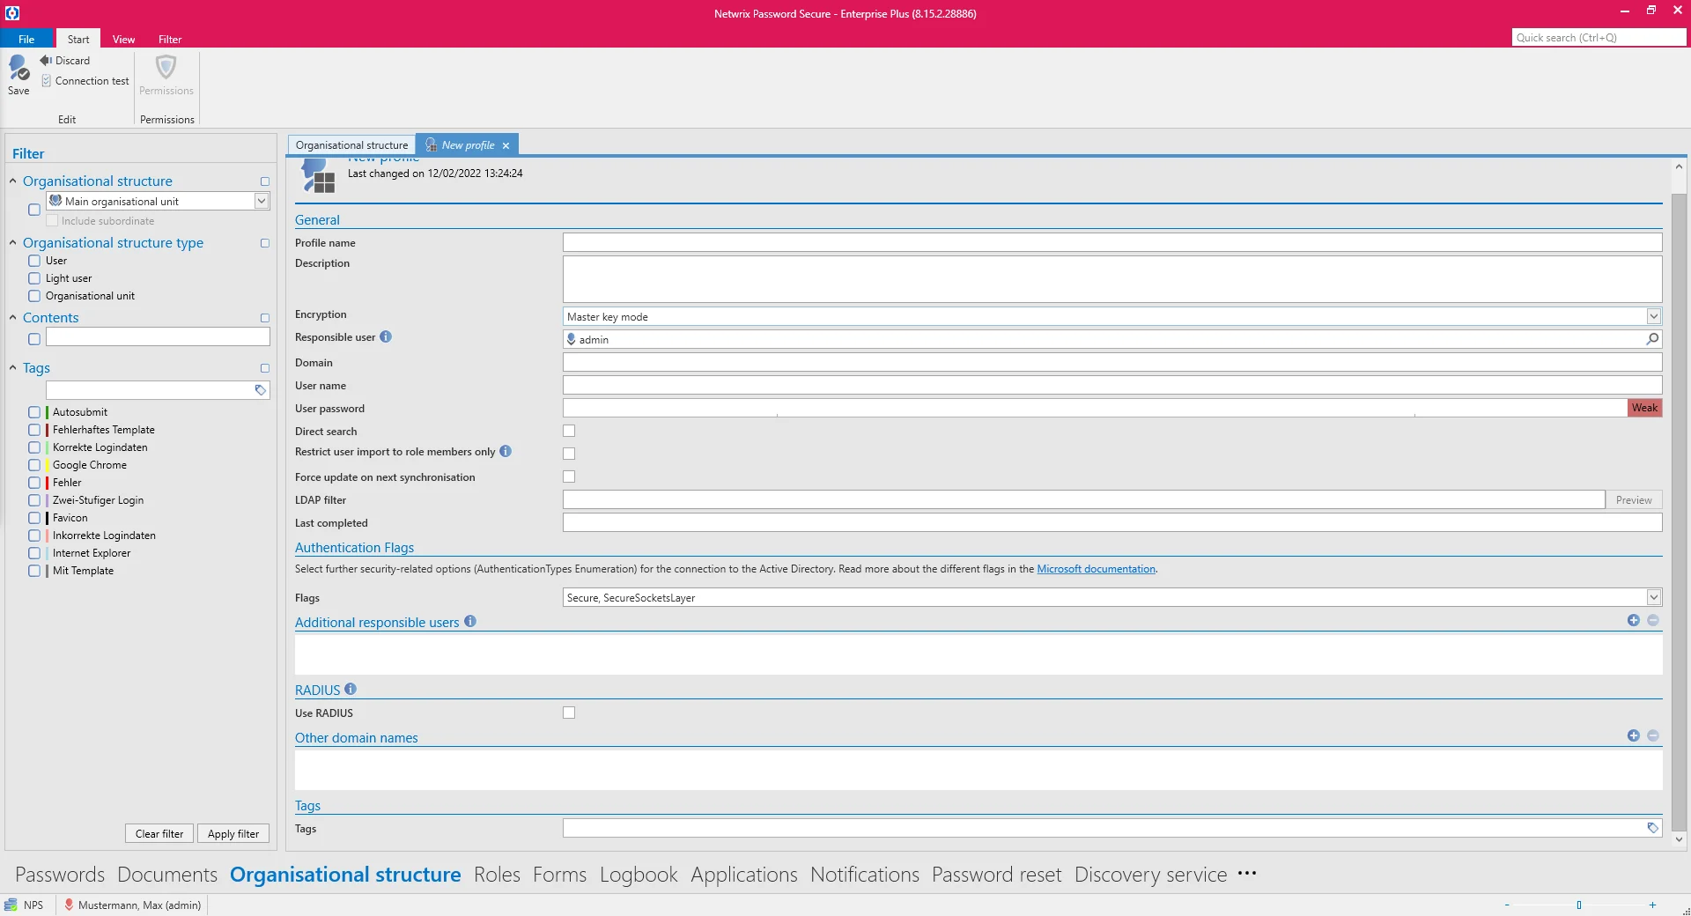
Task: Collapse the Organisational structure type section
Action: pos(13,242)
